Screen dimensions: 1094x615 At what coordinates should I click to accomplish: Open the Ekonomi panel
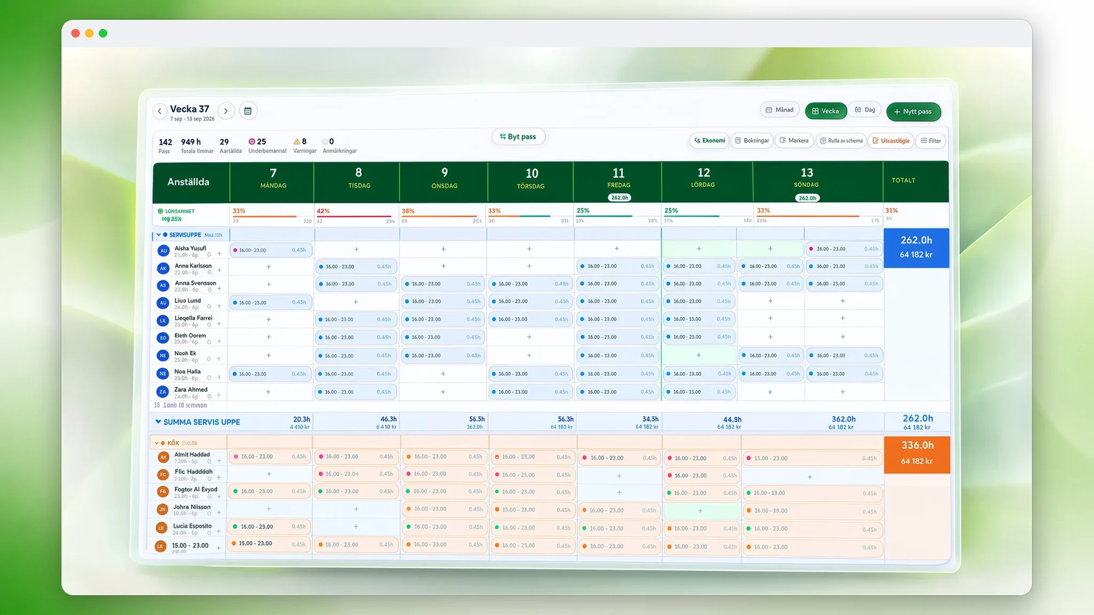pos(709,141)
